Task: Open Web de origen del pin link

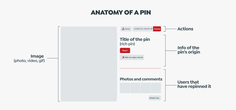Action: (x=132, y=57)
